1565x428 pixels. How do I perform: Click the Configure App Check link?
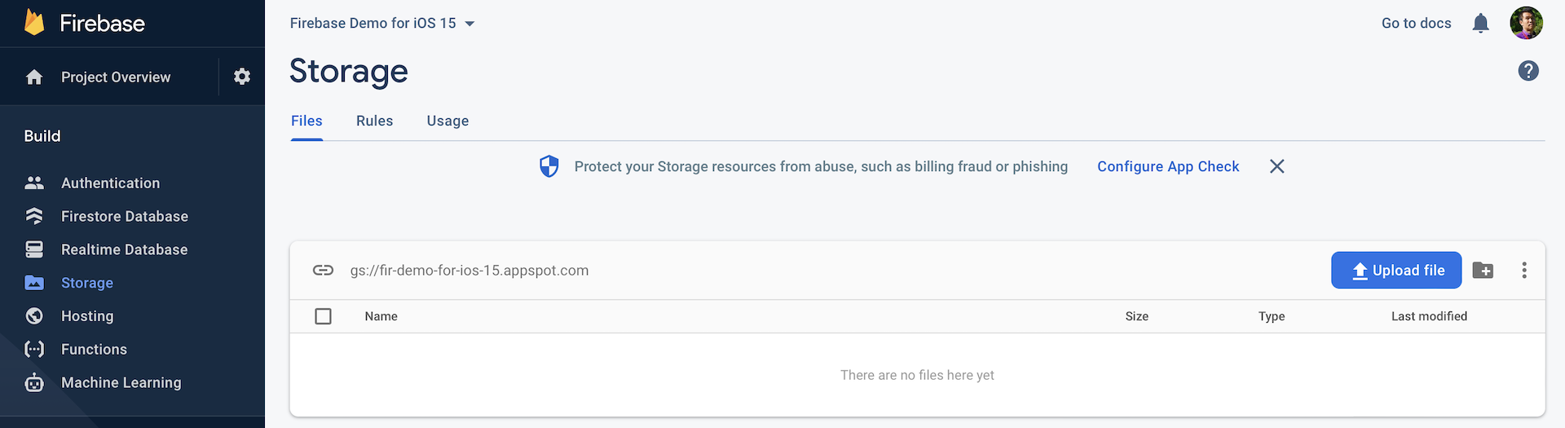click(x=1167, y=166)
